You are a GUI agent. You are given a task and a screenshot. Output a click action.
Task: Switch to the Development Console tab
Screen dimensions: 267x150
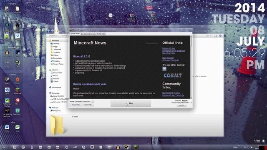pyautogui.click(x=88, y=34)
